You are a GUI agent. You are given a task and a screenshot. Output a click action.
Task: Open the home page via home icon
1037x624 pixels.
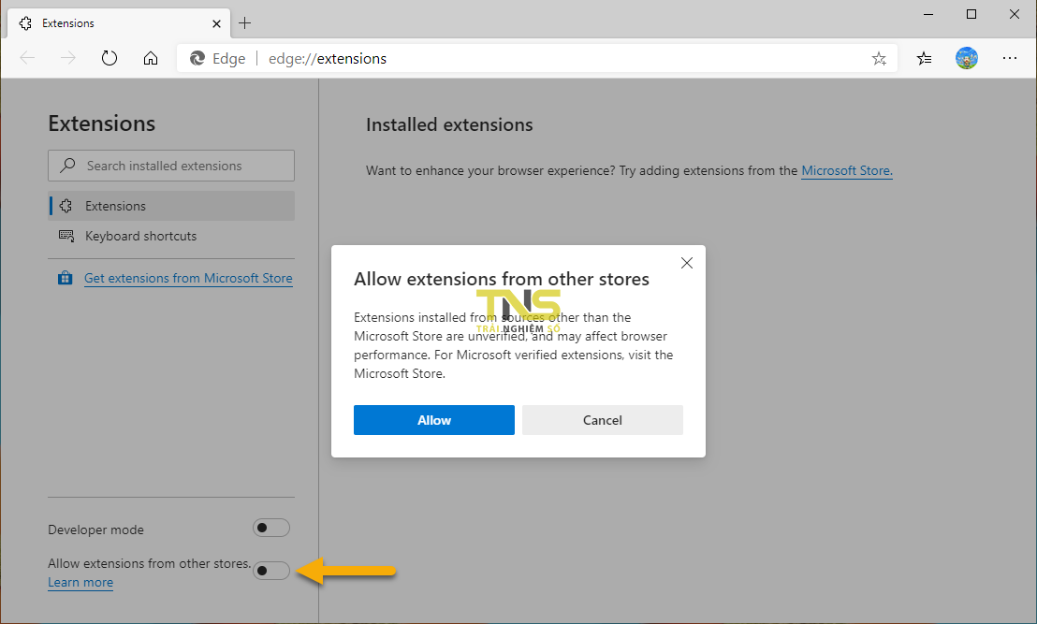pos(151,57)
